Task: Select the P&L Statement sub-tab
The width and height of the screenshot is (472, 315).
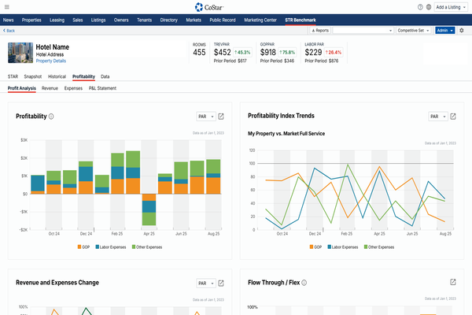Action: [102, 89]
